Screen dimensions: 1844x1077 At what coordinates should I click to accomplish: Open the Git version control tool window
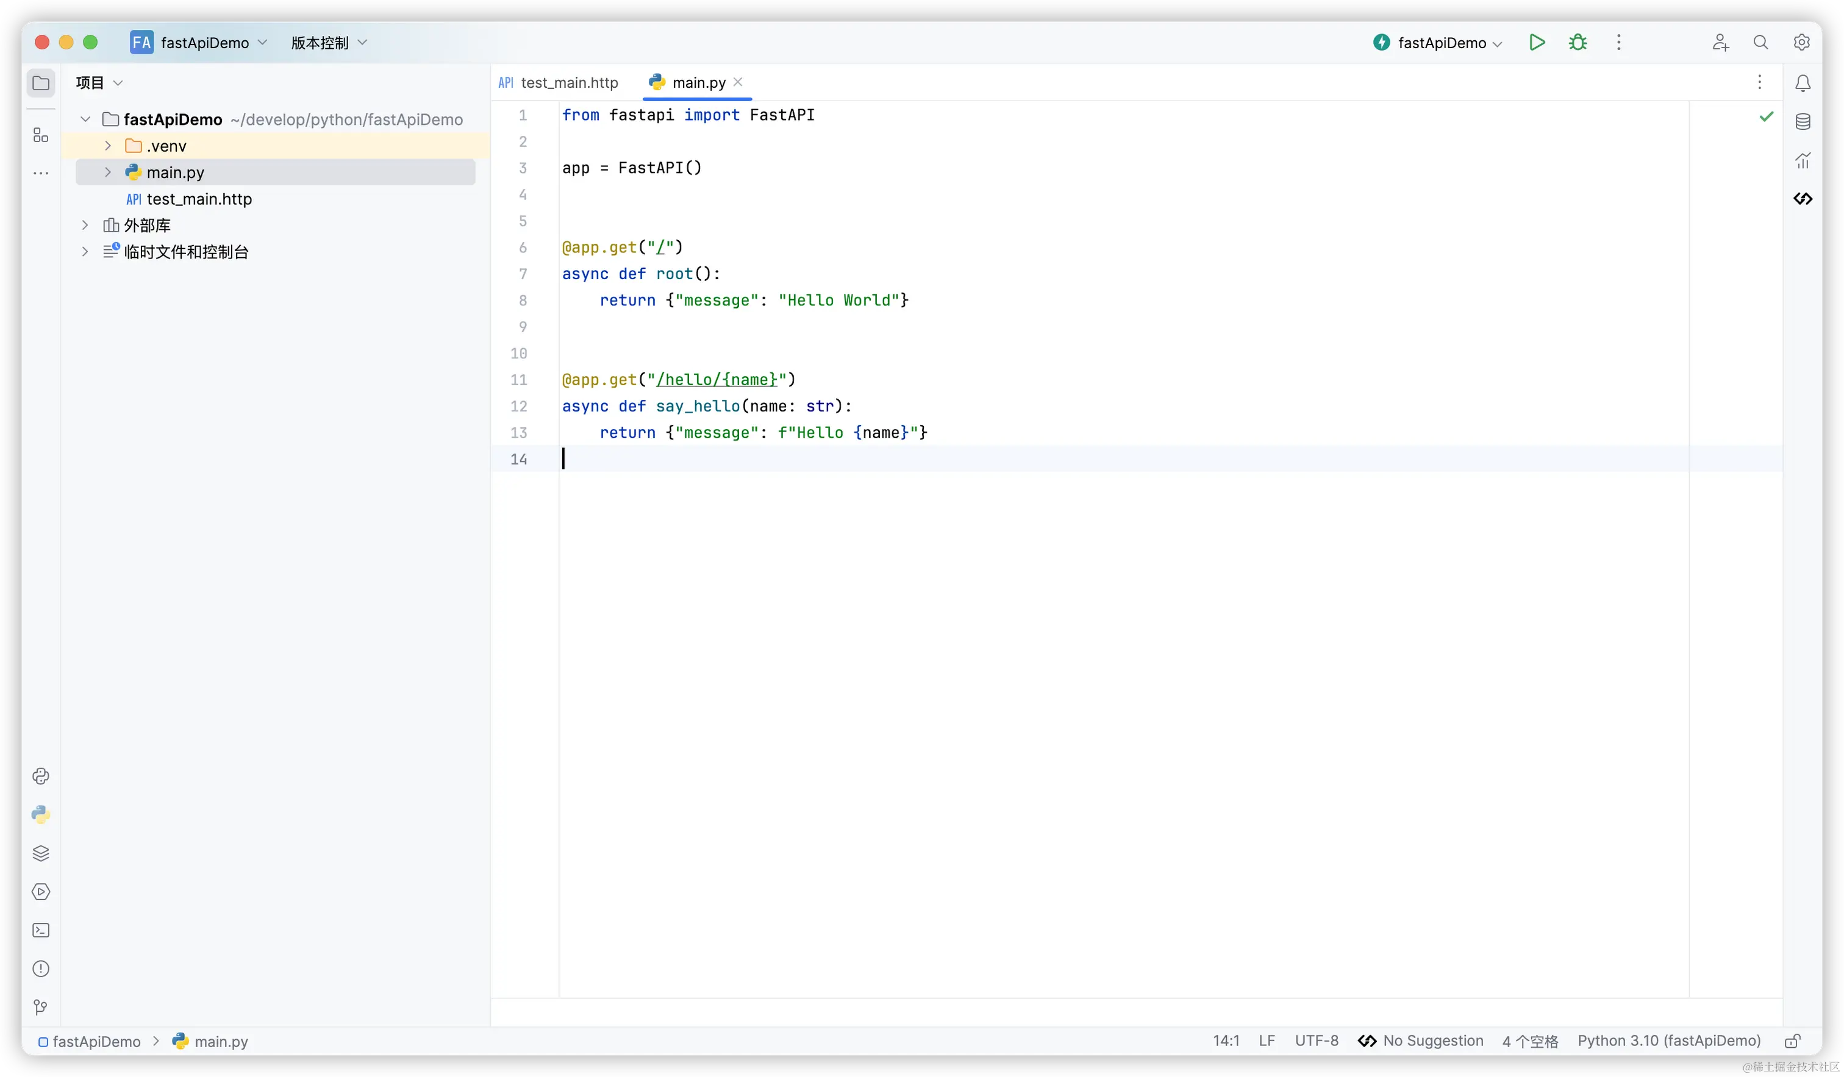41,1008
